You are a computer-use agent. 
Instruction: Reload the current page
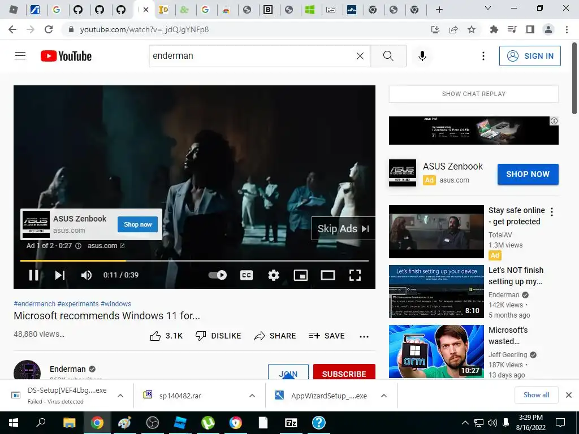(x=49, y=29)
